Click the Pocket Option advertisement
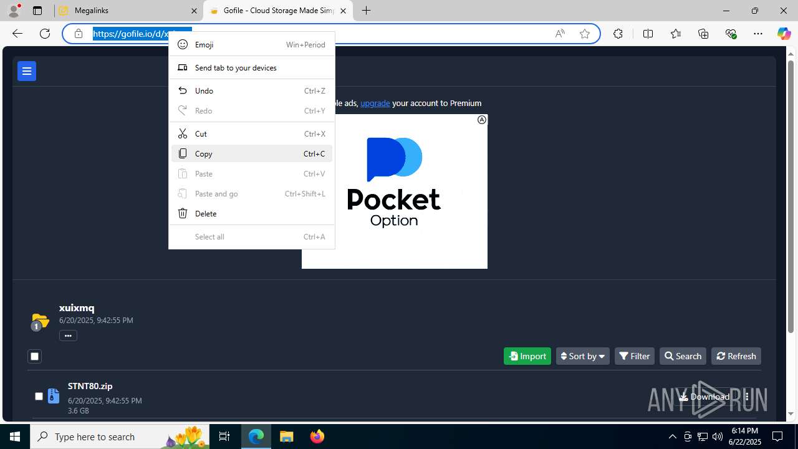This screenshot has width=798, height=449. pyautogui.click(x=395, y=191)
